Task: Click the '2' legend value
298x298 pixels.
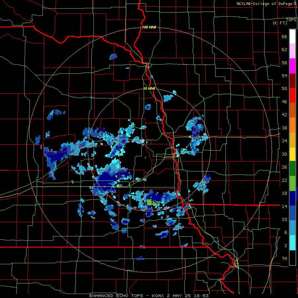Action: pyautogui.click(x=286, y=246)
